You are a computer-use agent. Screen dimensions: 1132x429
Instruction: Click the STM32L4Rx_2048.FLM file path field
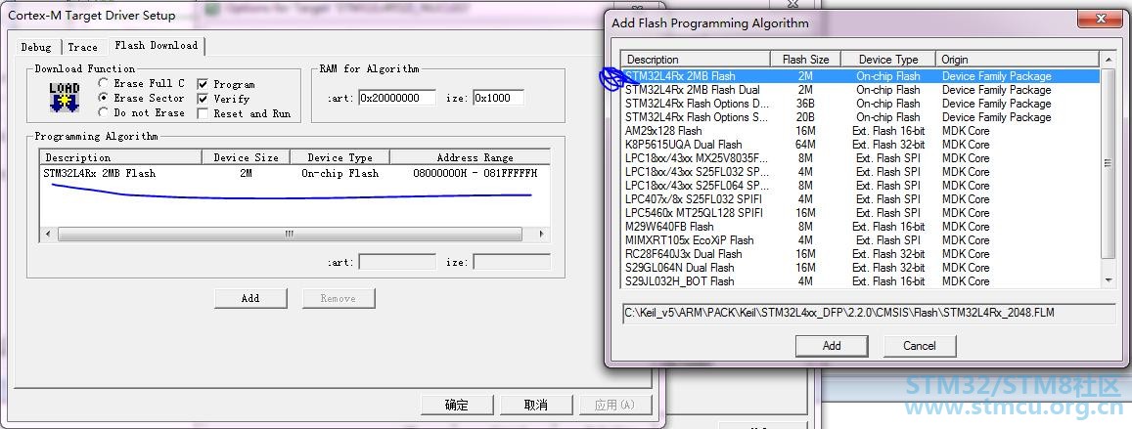click(869, 314)
